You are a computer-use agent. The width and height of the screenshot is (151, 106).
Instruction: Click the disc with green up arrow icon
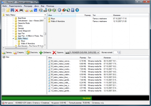[x=54, y=10]
